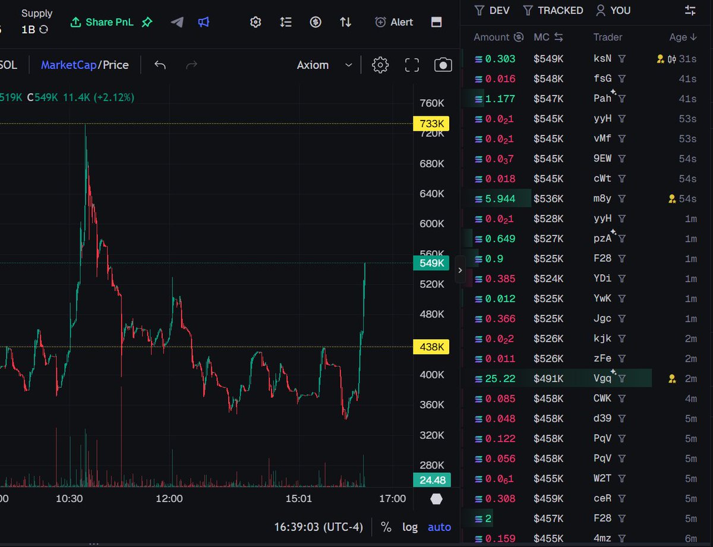Click the badge icon in m8y row
713x547 pixels.
(673, 198)
